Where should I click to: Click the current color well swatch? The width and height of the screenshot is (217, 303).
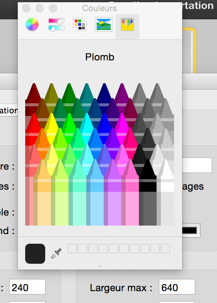[x=35, y=254]
